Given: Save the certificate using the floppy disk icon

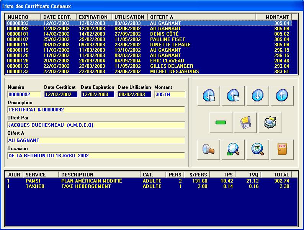Looking at the screenshot, I should point(245,123).
